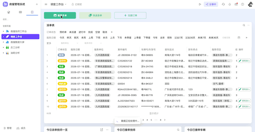
Task: Open the 服务项目 filter dropdown
Action: (93, 43)
